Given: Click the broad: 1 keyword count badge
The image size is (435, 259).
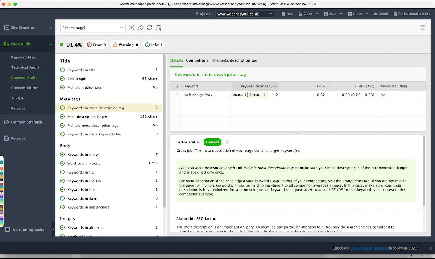Looking at the screenshot, I should tap(258, 95).
